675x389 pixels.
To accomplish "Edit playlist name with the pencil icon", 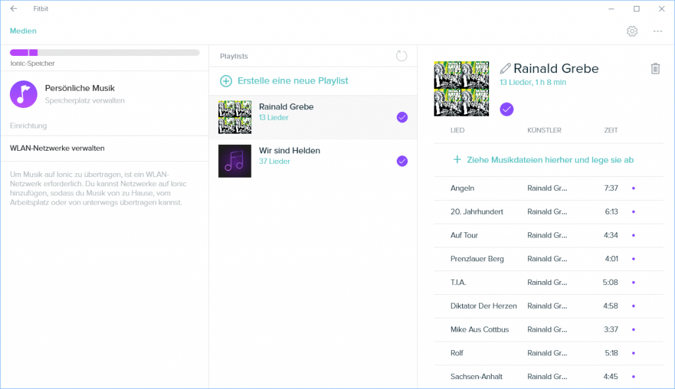I will pyautogui.click(x=506, y=68).
